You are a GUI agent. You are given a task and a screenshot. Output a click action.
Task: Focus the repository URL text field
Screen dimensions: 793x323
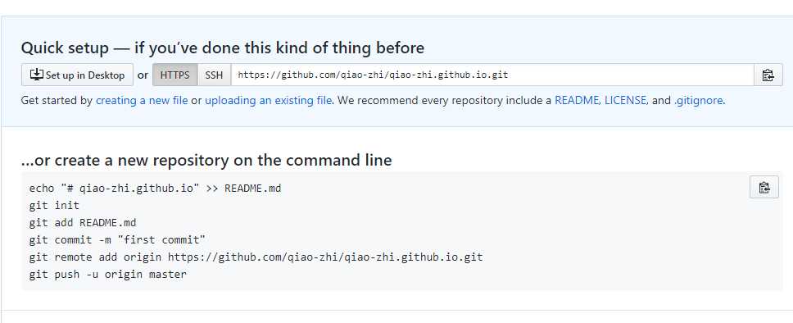(492, 75)
